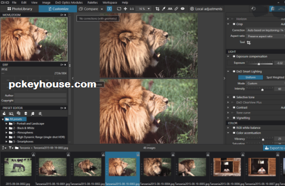Image resolution: width=285 pixels, height=186 pixels.
Task: Open the DxO Optics Modules menu
Action: (69, 2)
